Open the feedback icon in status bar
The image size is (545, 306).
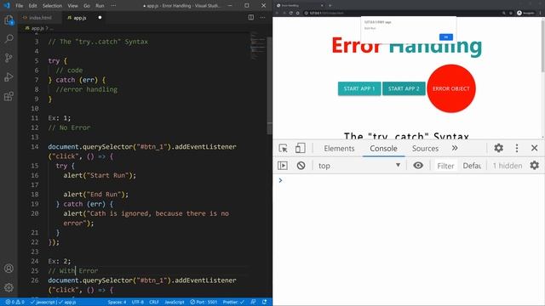(253, 303)
